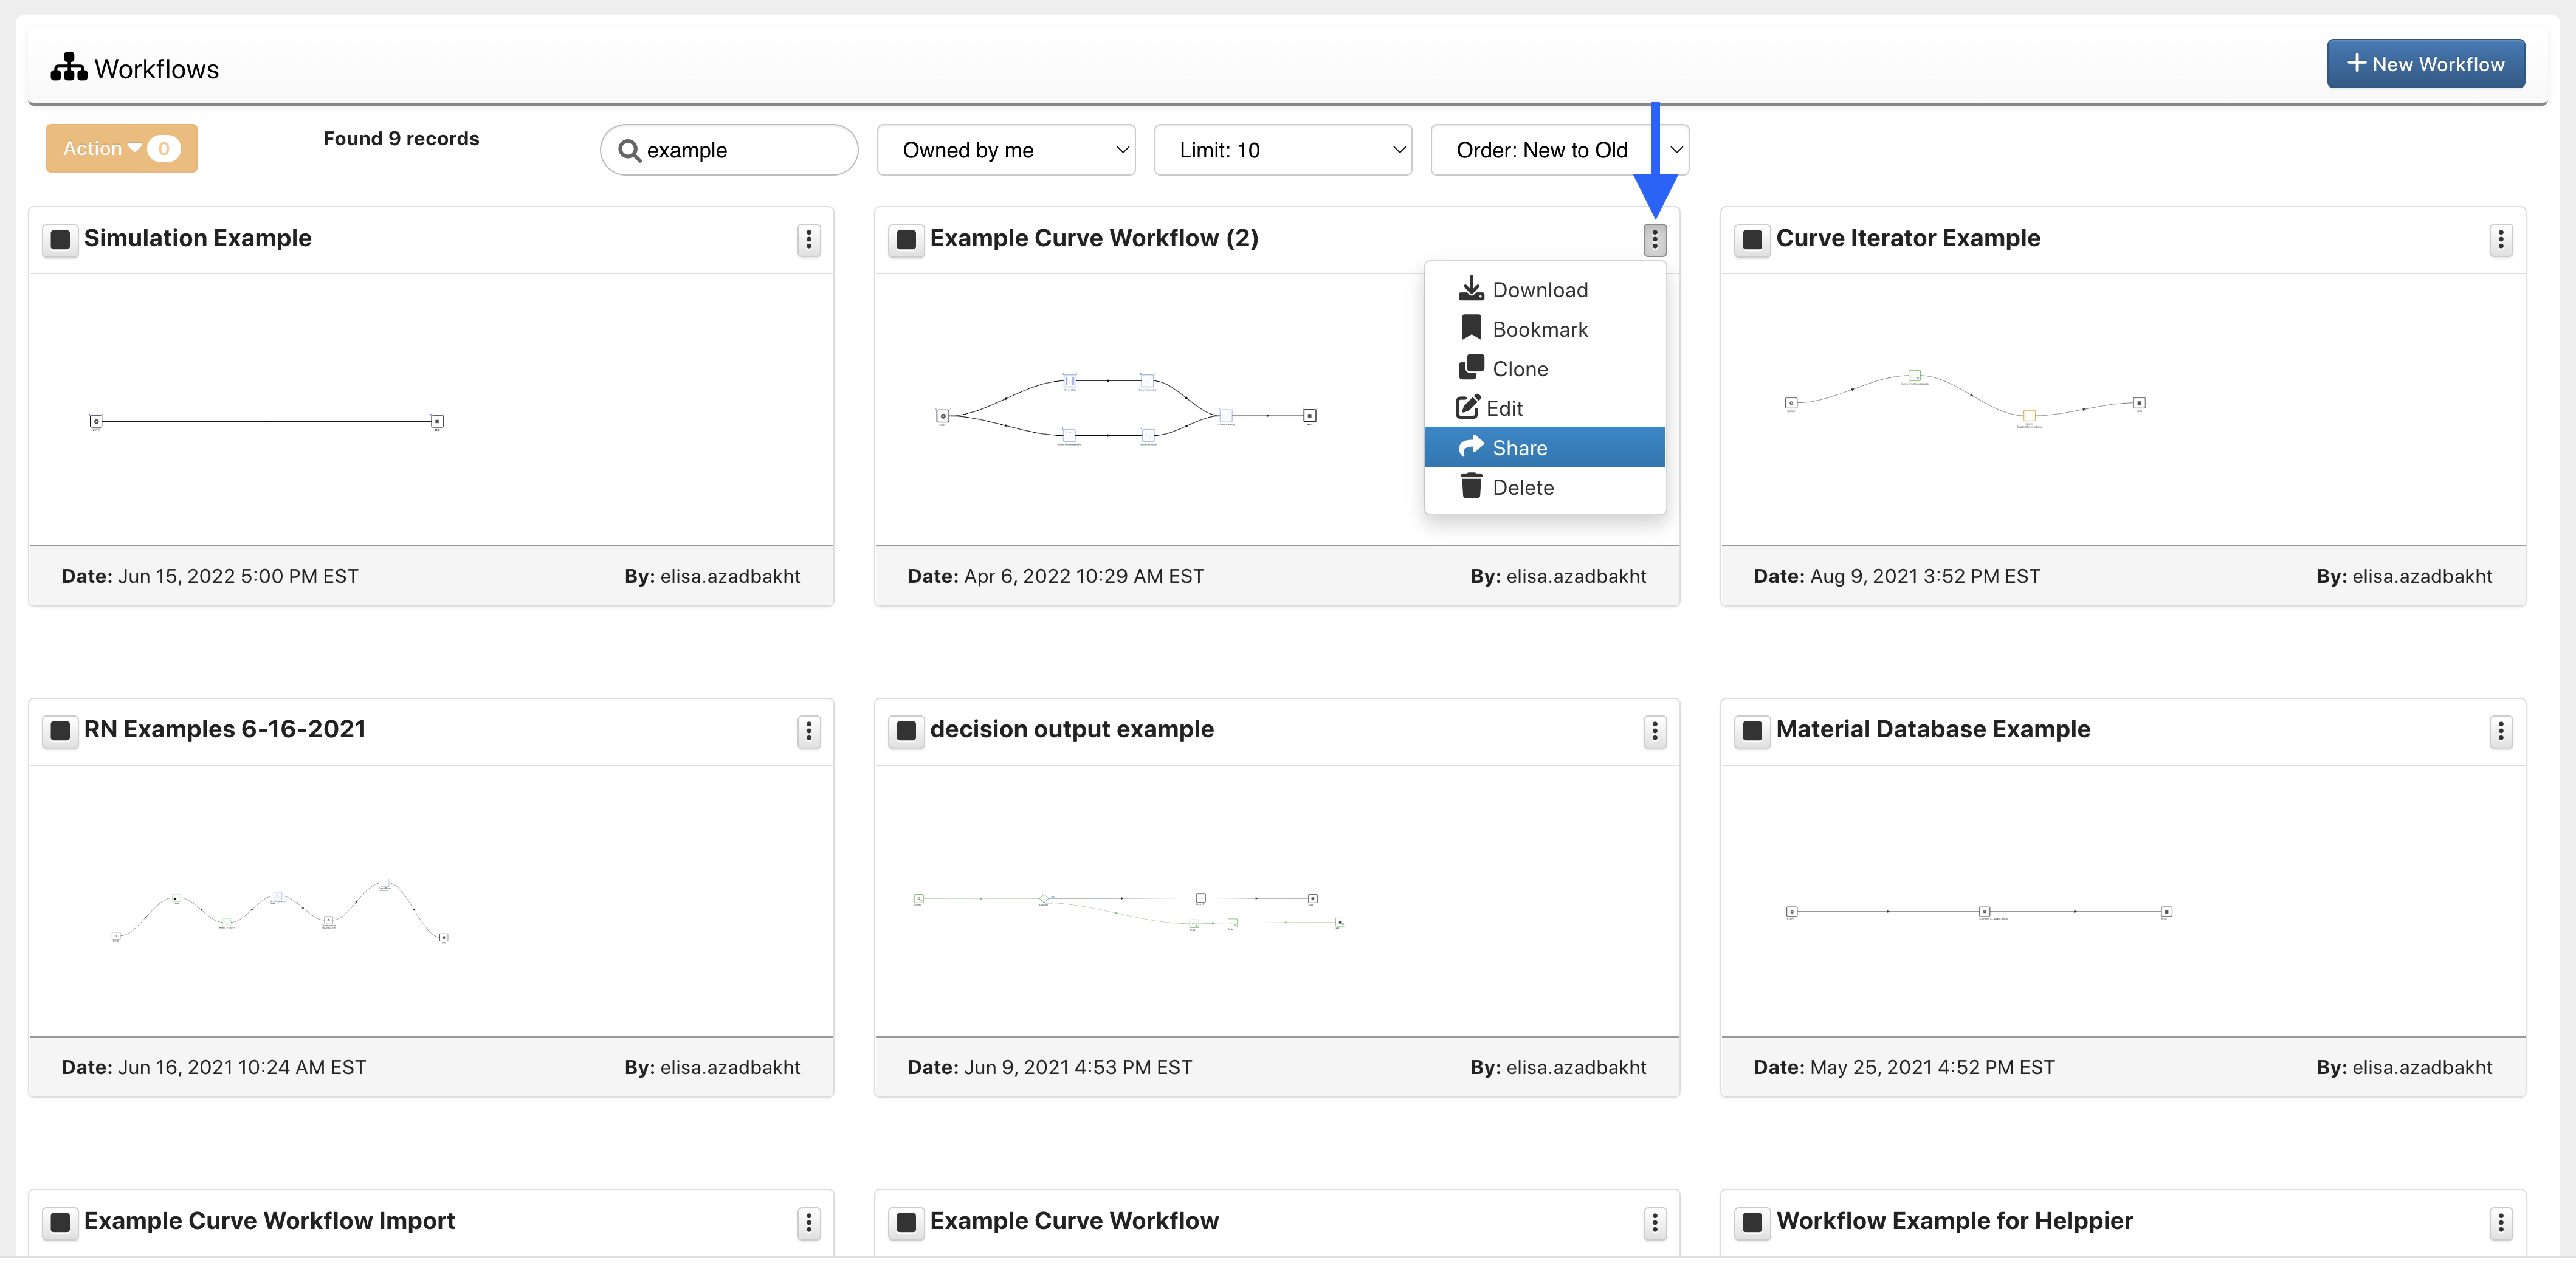Open three-dot menu for Example Curve Workflow card
This screenshot has height=1263, width=2576.
1654,1222
